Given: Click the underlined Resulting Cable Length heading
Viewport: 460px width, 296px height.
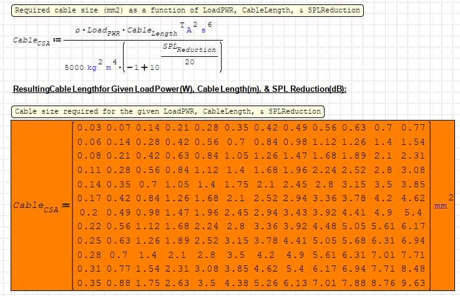Looking at the screenshot, I should [179, 89].
